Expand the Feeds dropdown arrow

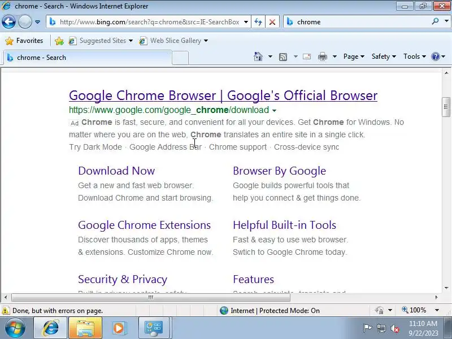[x=295, y=56]
